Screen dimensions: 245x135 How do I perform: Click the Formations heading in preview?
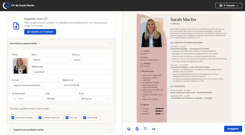(x=179, y=86)
